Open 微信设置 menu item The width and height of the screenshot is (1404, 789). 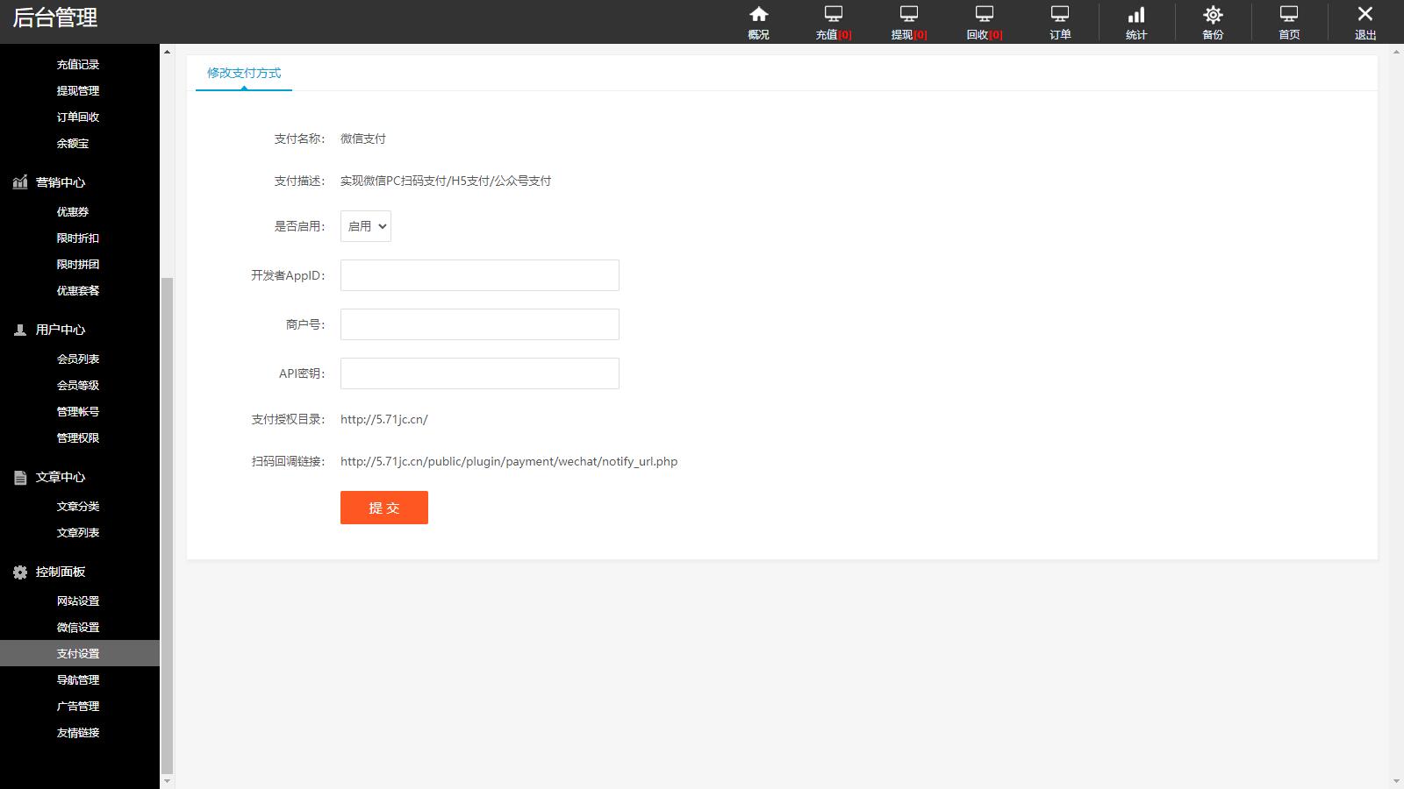tap(78, 627)
